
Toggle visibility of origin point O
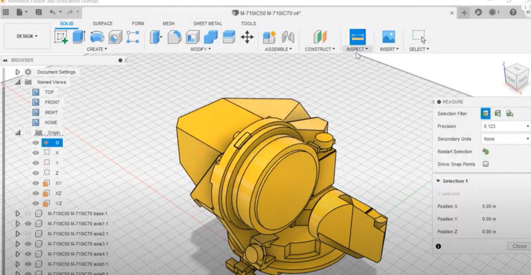pyautogui.click(x=36, y=142)
